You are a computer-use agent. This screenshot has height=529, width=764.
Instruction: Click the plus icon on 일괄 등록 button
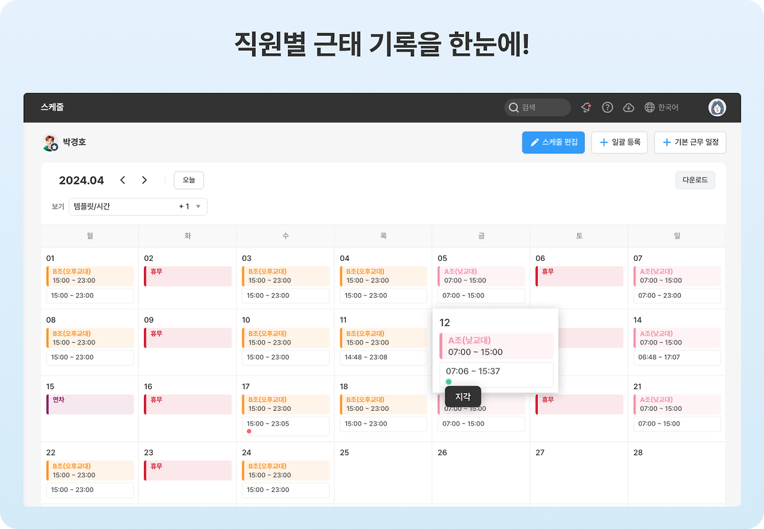[602, 142]
